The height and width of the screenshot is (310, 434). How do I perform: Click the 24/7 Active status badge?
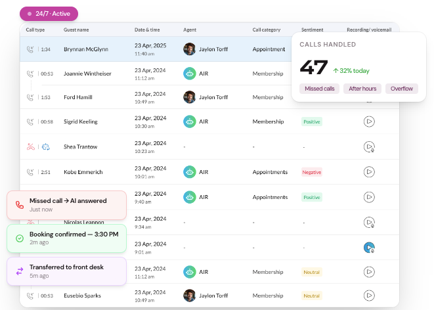(49, 14)
